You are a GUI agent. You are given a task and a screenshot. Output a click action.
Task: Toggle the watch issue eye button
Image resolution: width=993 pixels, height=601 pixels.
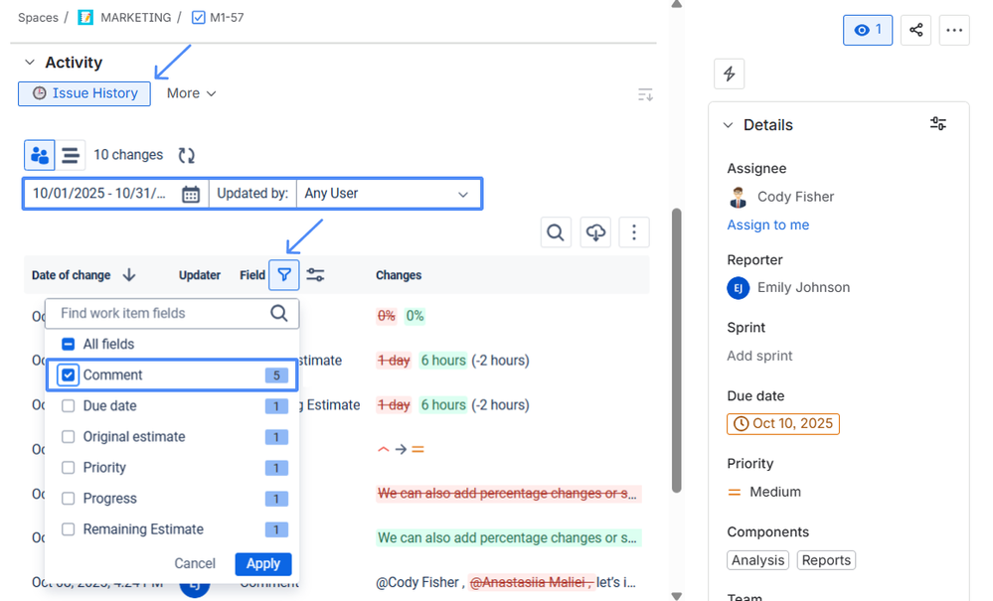coord(868,30)
